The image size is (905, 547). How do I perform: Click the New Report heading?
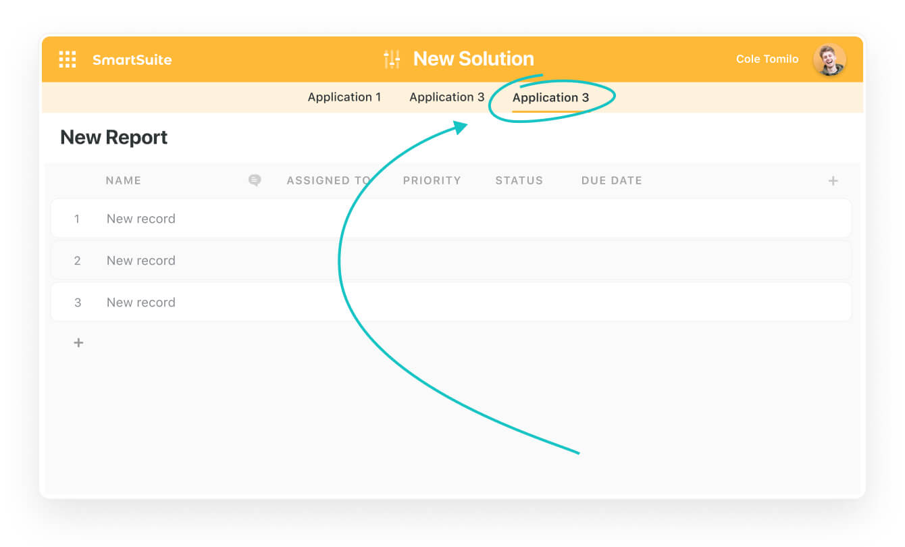pyautogui.click(x=114, y=138)
